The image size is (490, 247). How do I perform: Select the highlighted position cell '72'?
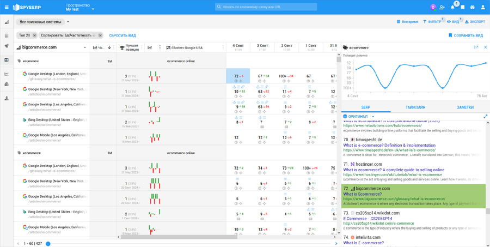(238, 76)
